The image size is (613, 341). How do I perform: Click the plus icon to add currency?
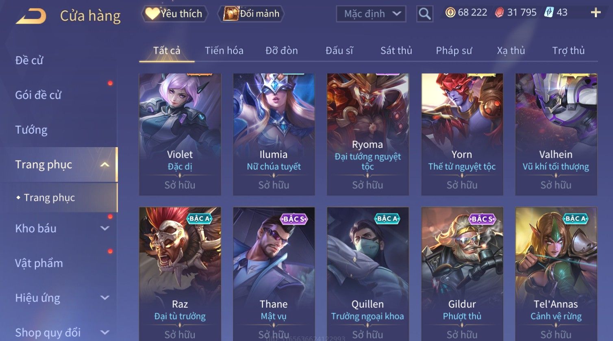[x=596, y=13]
